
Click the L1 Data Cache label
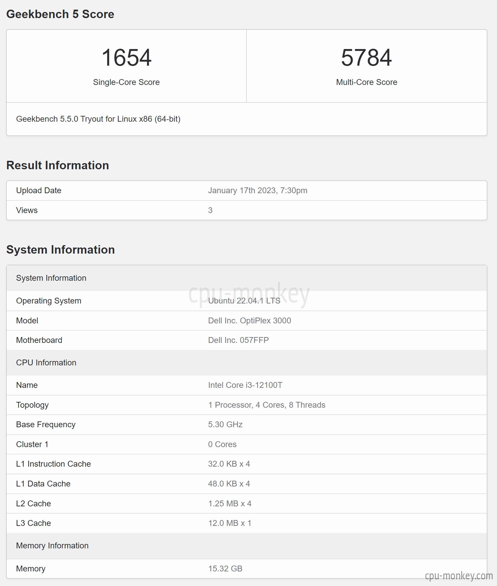coord(43,484)
